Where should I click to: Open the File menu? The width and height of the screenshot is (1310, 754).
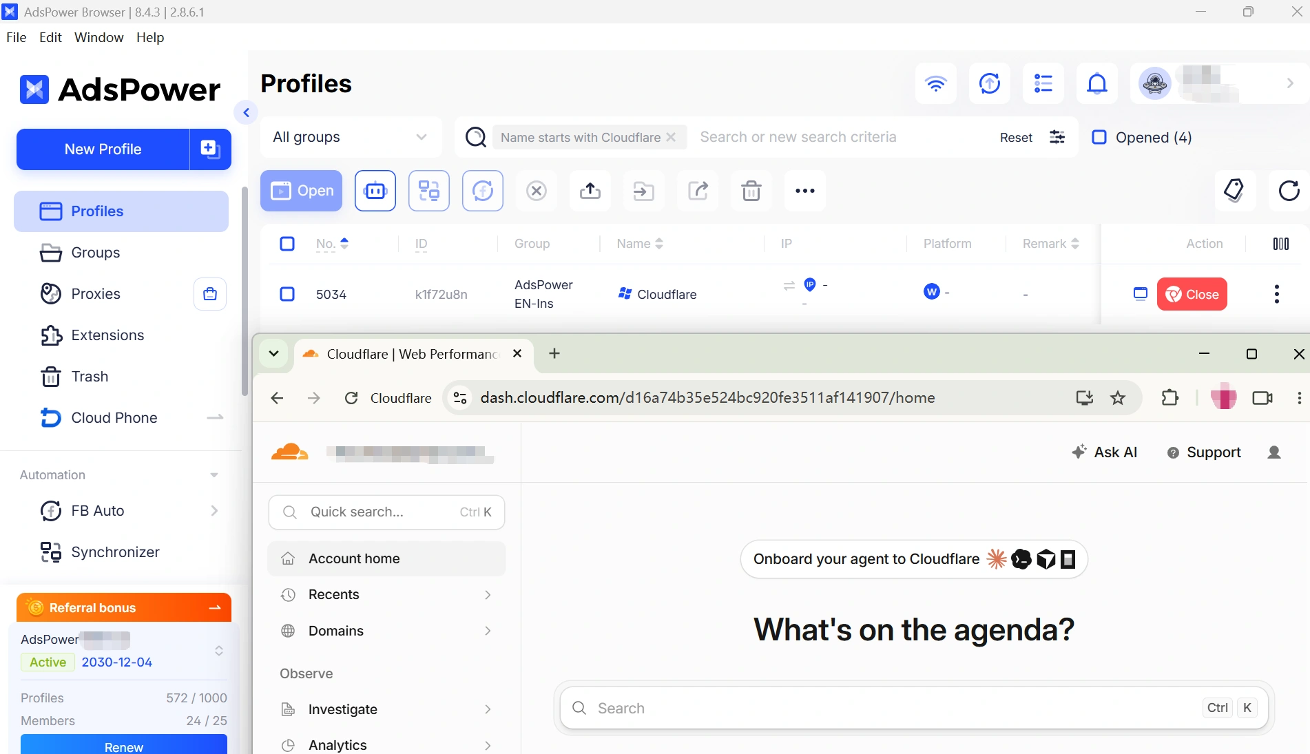tap(17, 37)
